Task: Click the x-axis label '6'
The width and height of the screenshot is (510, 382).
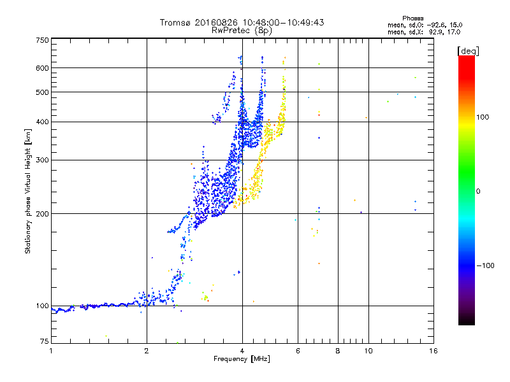Action: [298, 351]
